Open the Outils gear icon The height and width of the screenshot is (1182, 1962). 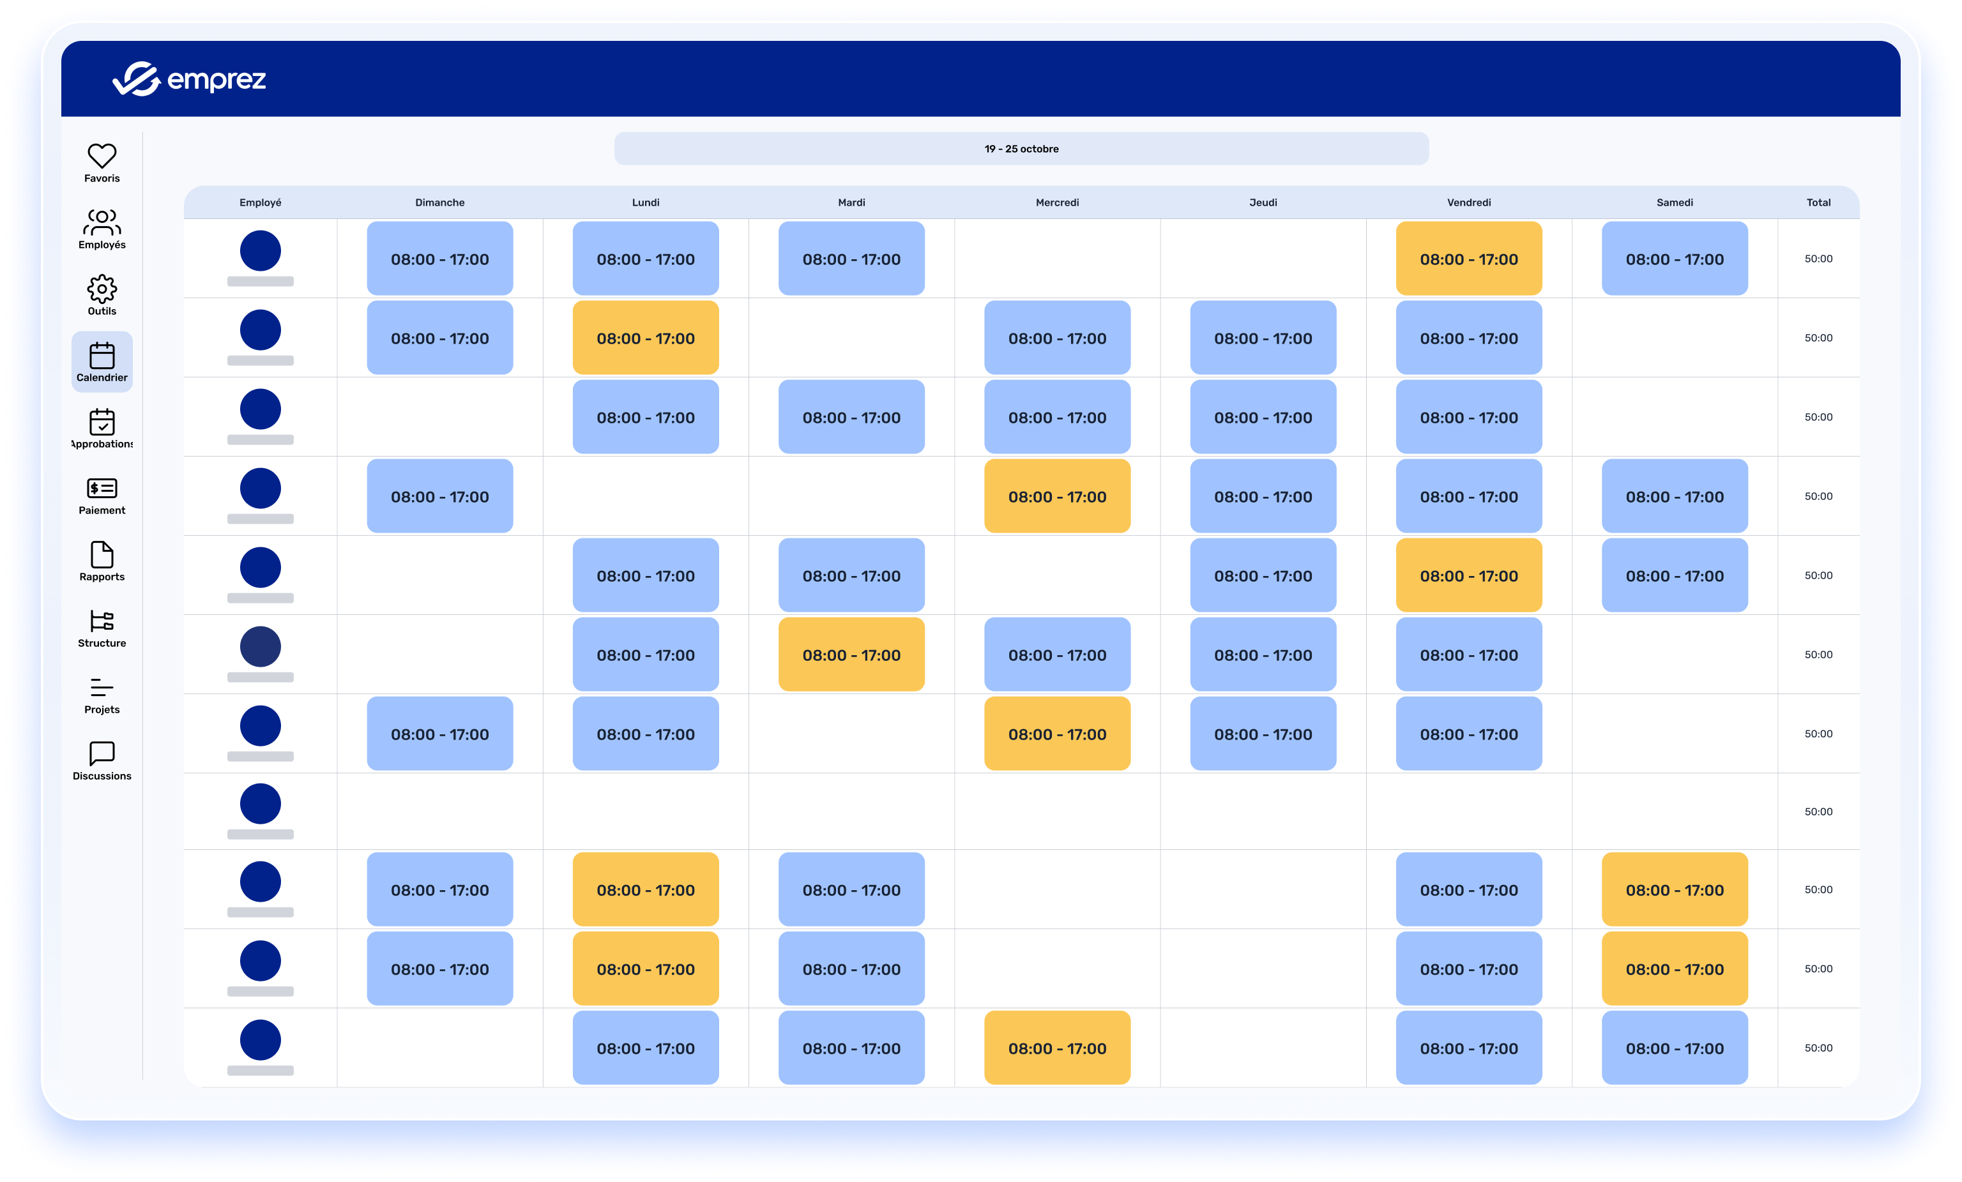coord(102,289)
